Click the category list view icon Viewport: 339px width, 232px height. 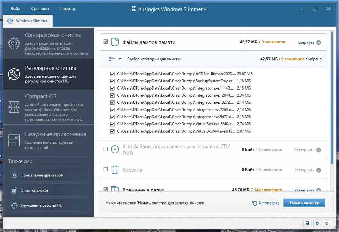[113, 59]
